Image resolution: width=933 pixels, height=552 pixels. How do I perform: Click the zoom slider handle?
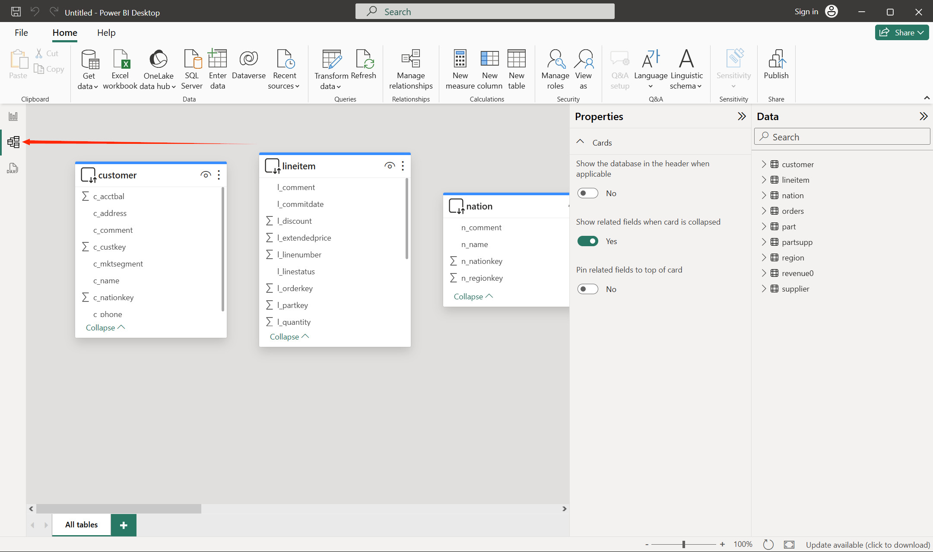[x=684, y=544]
